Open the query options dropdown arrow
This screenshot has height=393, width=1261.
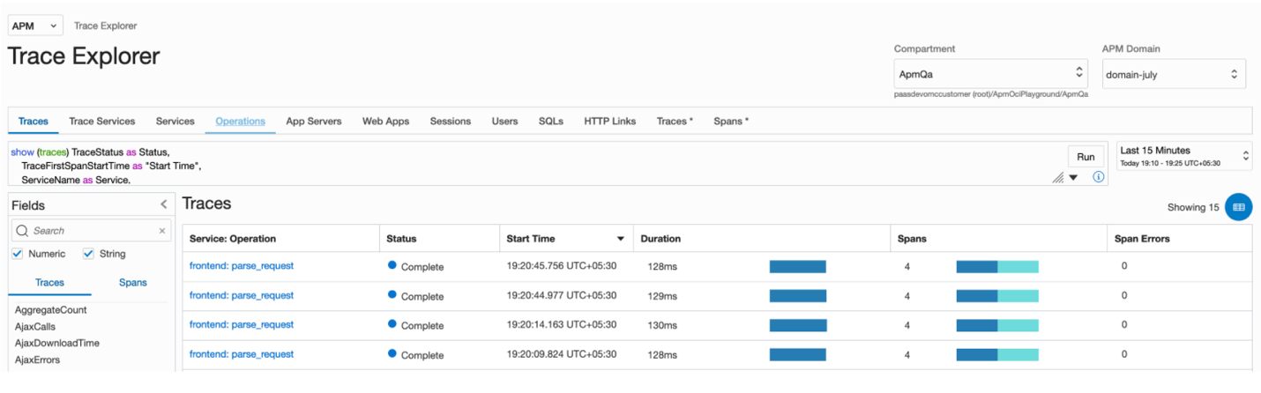[1073, 178]
